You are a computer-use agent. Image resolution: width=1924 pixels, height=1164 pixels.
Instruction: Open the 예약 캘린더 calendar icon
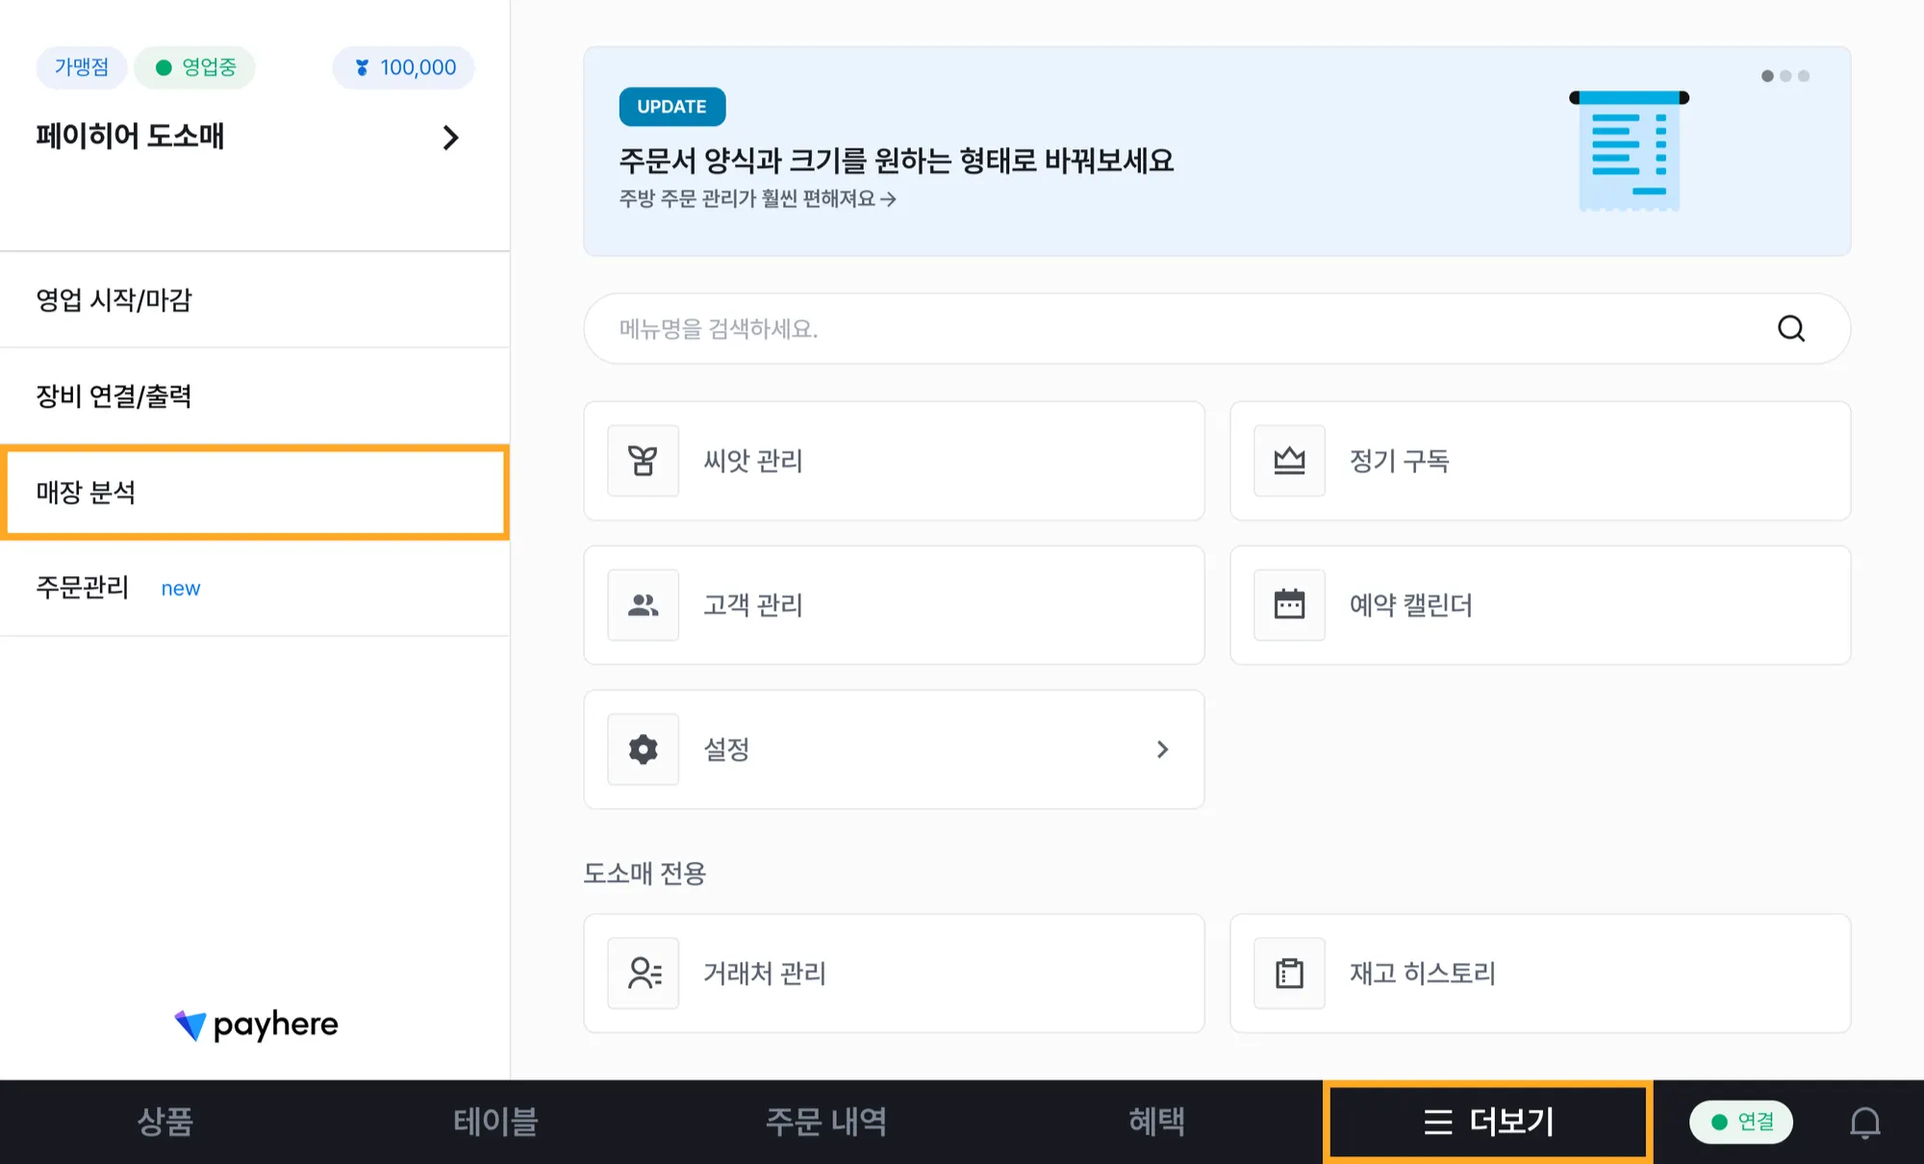coord(1289,605)
